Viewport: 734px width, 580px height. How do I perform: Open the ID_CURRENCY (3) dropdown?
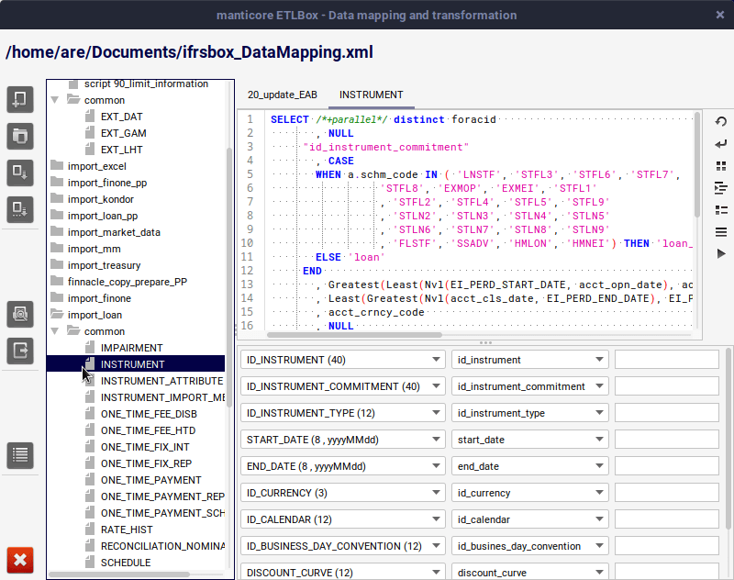(343, 493)
